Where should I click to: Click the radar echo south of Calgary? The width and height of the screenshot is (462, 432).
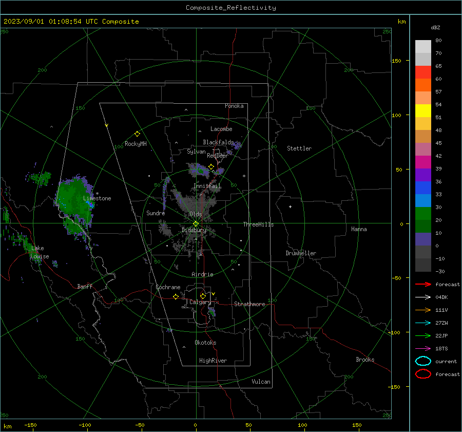click(211, 312)
